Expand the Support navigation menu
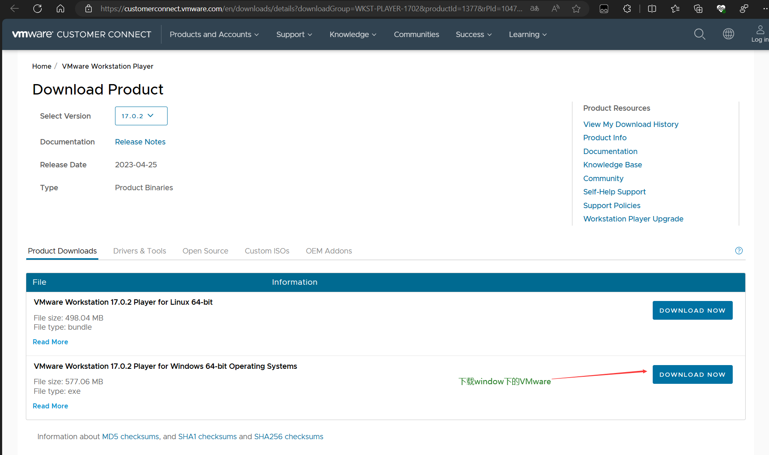 294,35
